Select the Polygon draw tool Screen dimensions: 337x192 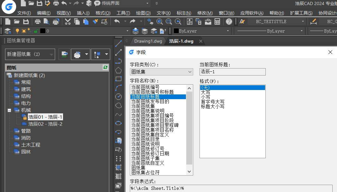(x=118, y=70)
